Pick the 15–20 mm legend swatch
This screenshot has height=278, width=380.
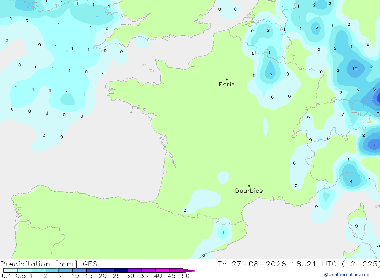coord(93,270)
